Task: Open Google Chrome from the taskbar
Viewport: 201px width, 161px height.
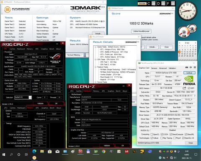Action: tap(103, 151)
